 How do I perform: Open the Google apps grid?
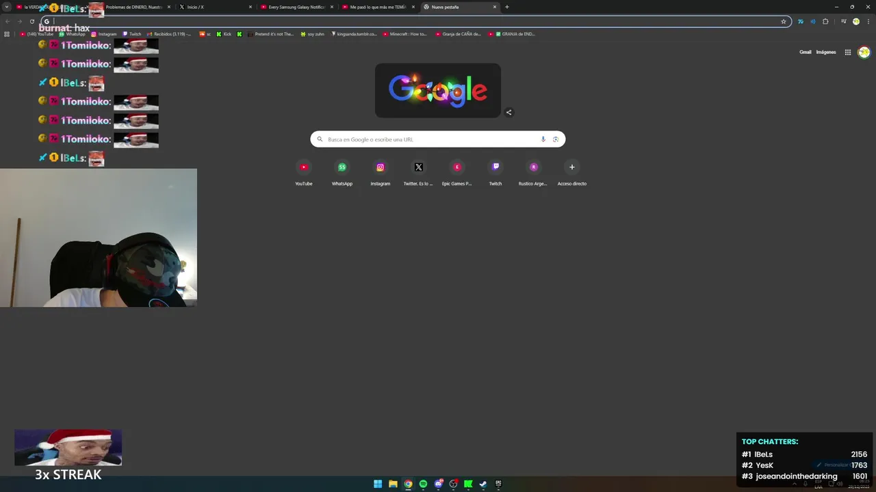(847, 52)
